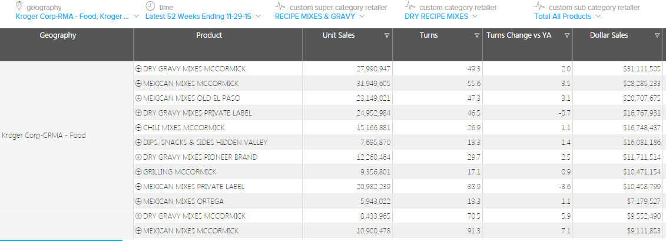The height and width of the screenshot is (241, 666).
Task: Click the time clock icon
Action: (150, 6)
